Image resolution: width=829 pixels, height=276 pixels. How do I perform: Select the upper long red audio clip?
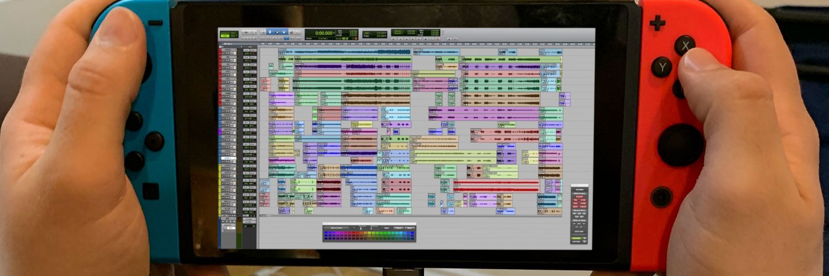point(496,182)
